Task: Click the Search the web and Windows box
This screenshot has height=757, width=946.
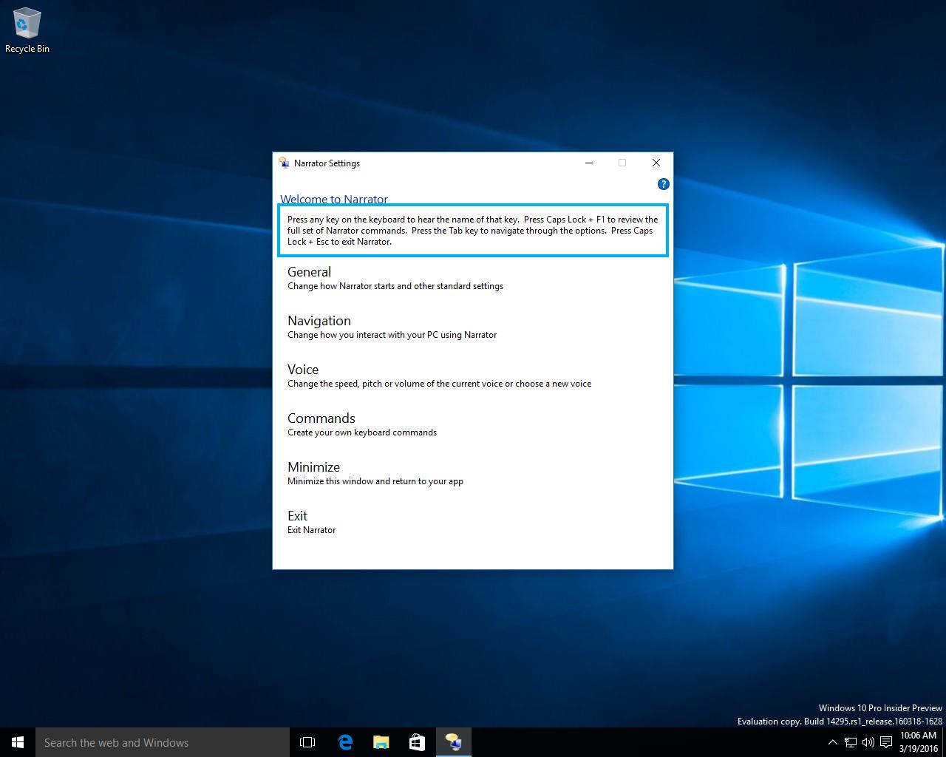Action: (x=163, y=742)
